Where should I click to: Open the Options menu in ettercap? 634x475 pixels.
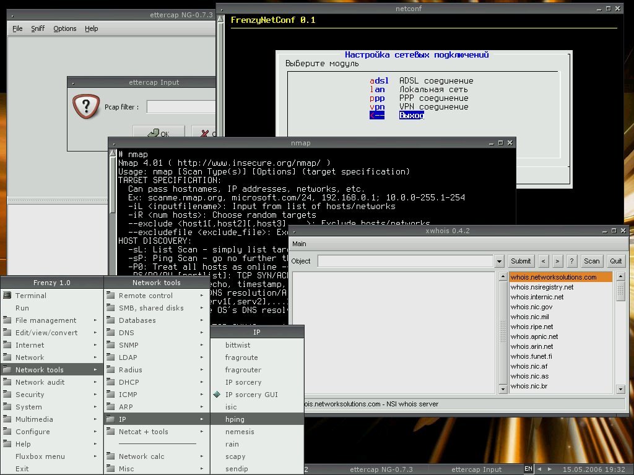pos(64,28)
